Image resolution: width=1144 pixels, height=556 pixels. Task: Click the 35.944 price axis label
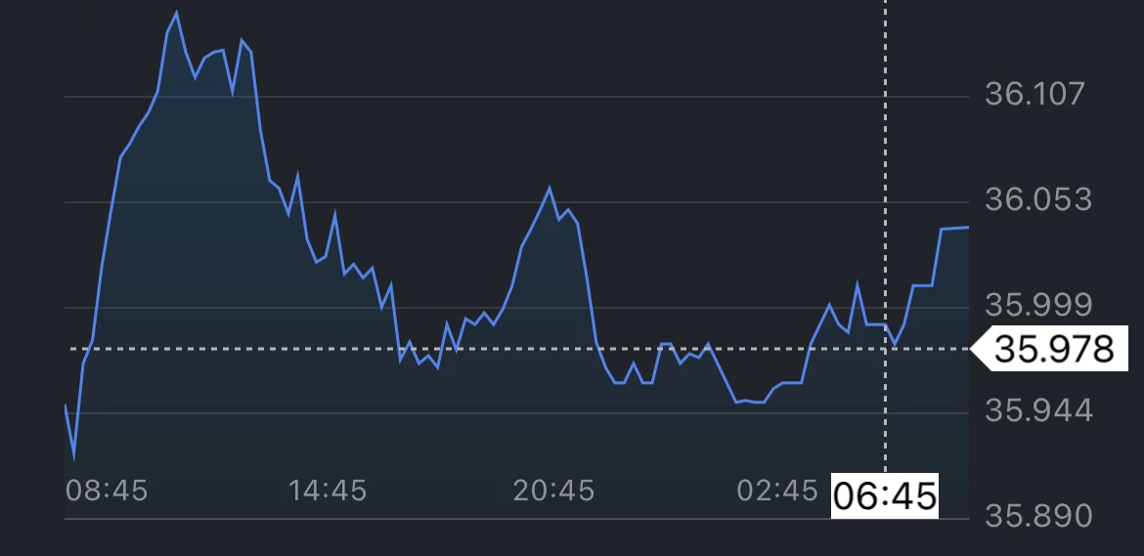coord(1036,410)
